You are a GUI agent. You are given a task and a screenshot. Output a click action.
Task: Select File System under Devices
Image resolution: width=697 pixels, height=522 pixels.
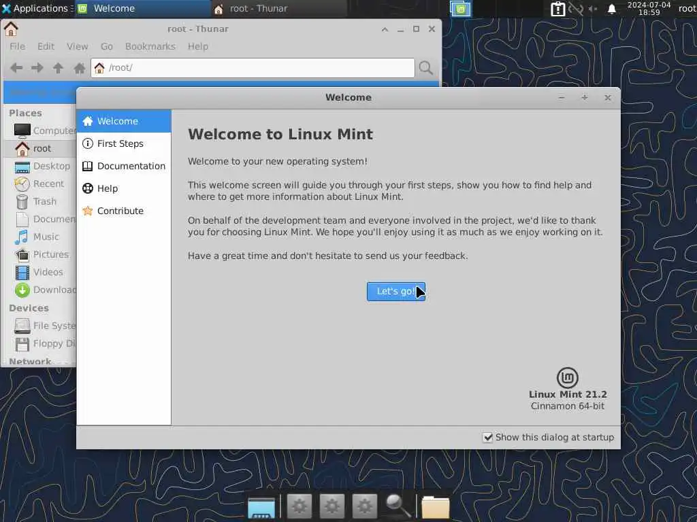(40, 326)
